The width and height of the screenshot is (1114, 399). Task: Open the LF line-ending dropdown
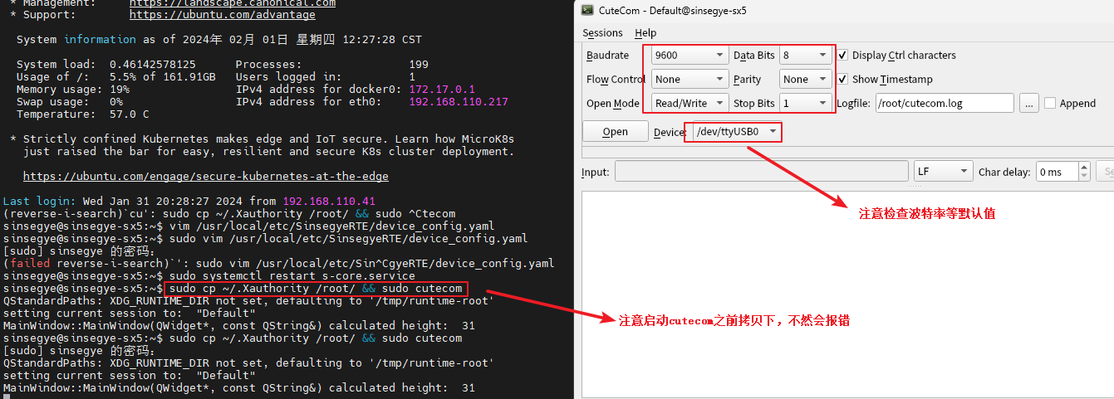pos(942,172)
